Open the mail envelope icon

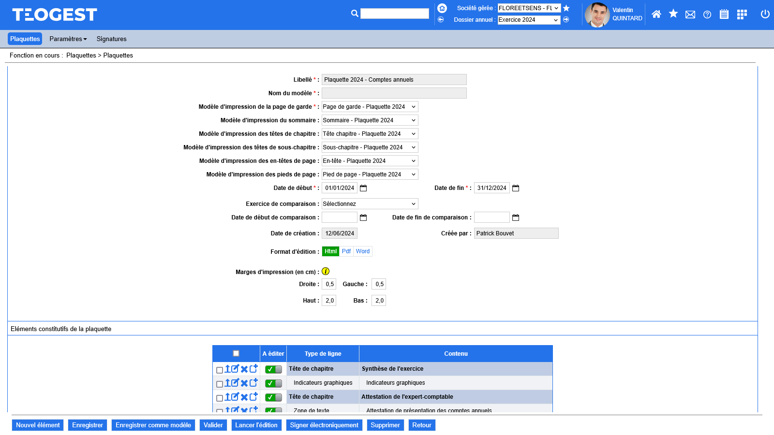point(690,14)
